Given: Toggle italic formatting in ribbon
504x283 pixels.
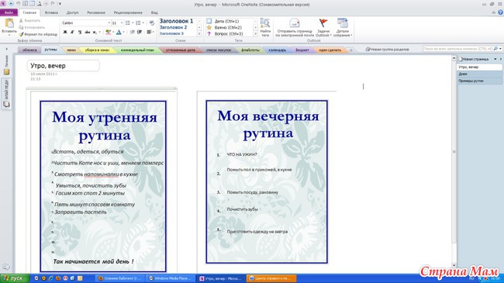Looking at the screenshot, I should (x=72, y=32).
